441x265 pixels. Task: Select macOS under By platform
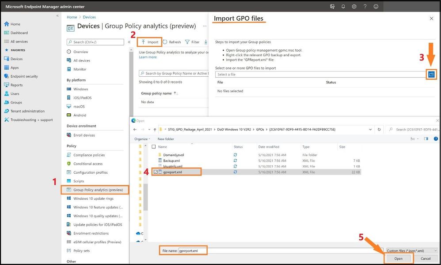pos(79,107)
